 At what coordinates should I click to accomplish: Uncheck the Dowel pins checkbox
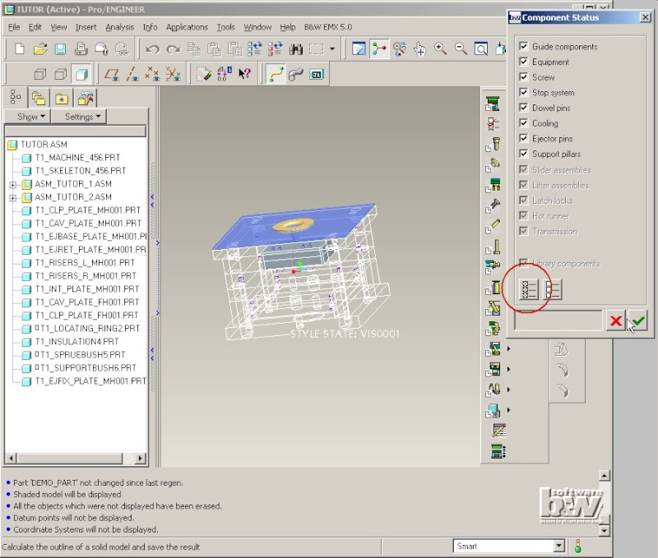coord(523,108)
